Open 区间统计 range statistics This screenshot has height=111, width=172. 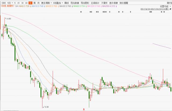click(x=95, y=2)
